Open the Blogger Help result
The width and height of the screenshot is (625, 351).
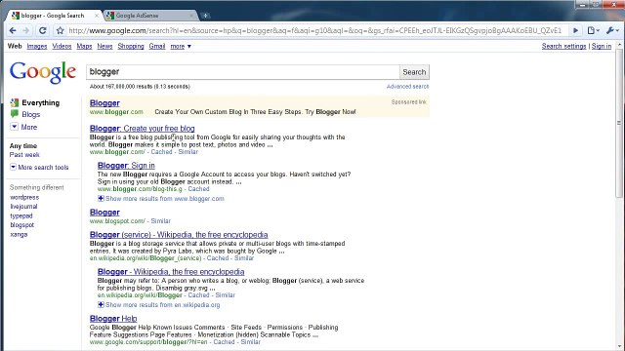click(113, 319)
